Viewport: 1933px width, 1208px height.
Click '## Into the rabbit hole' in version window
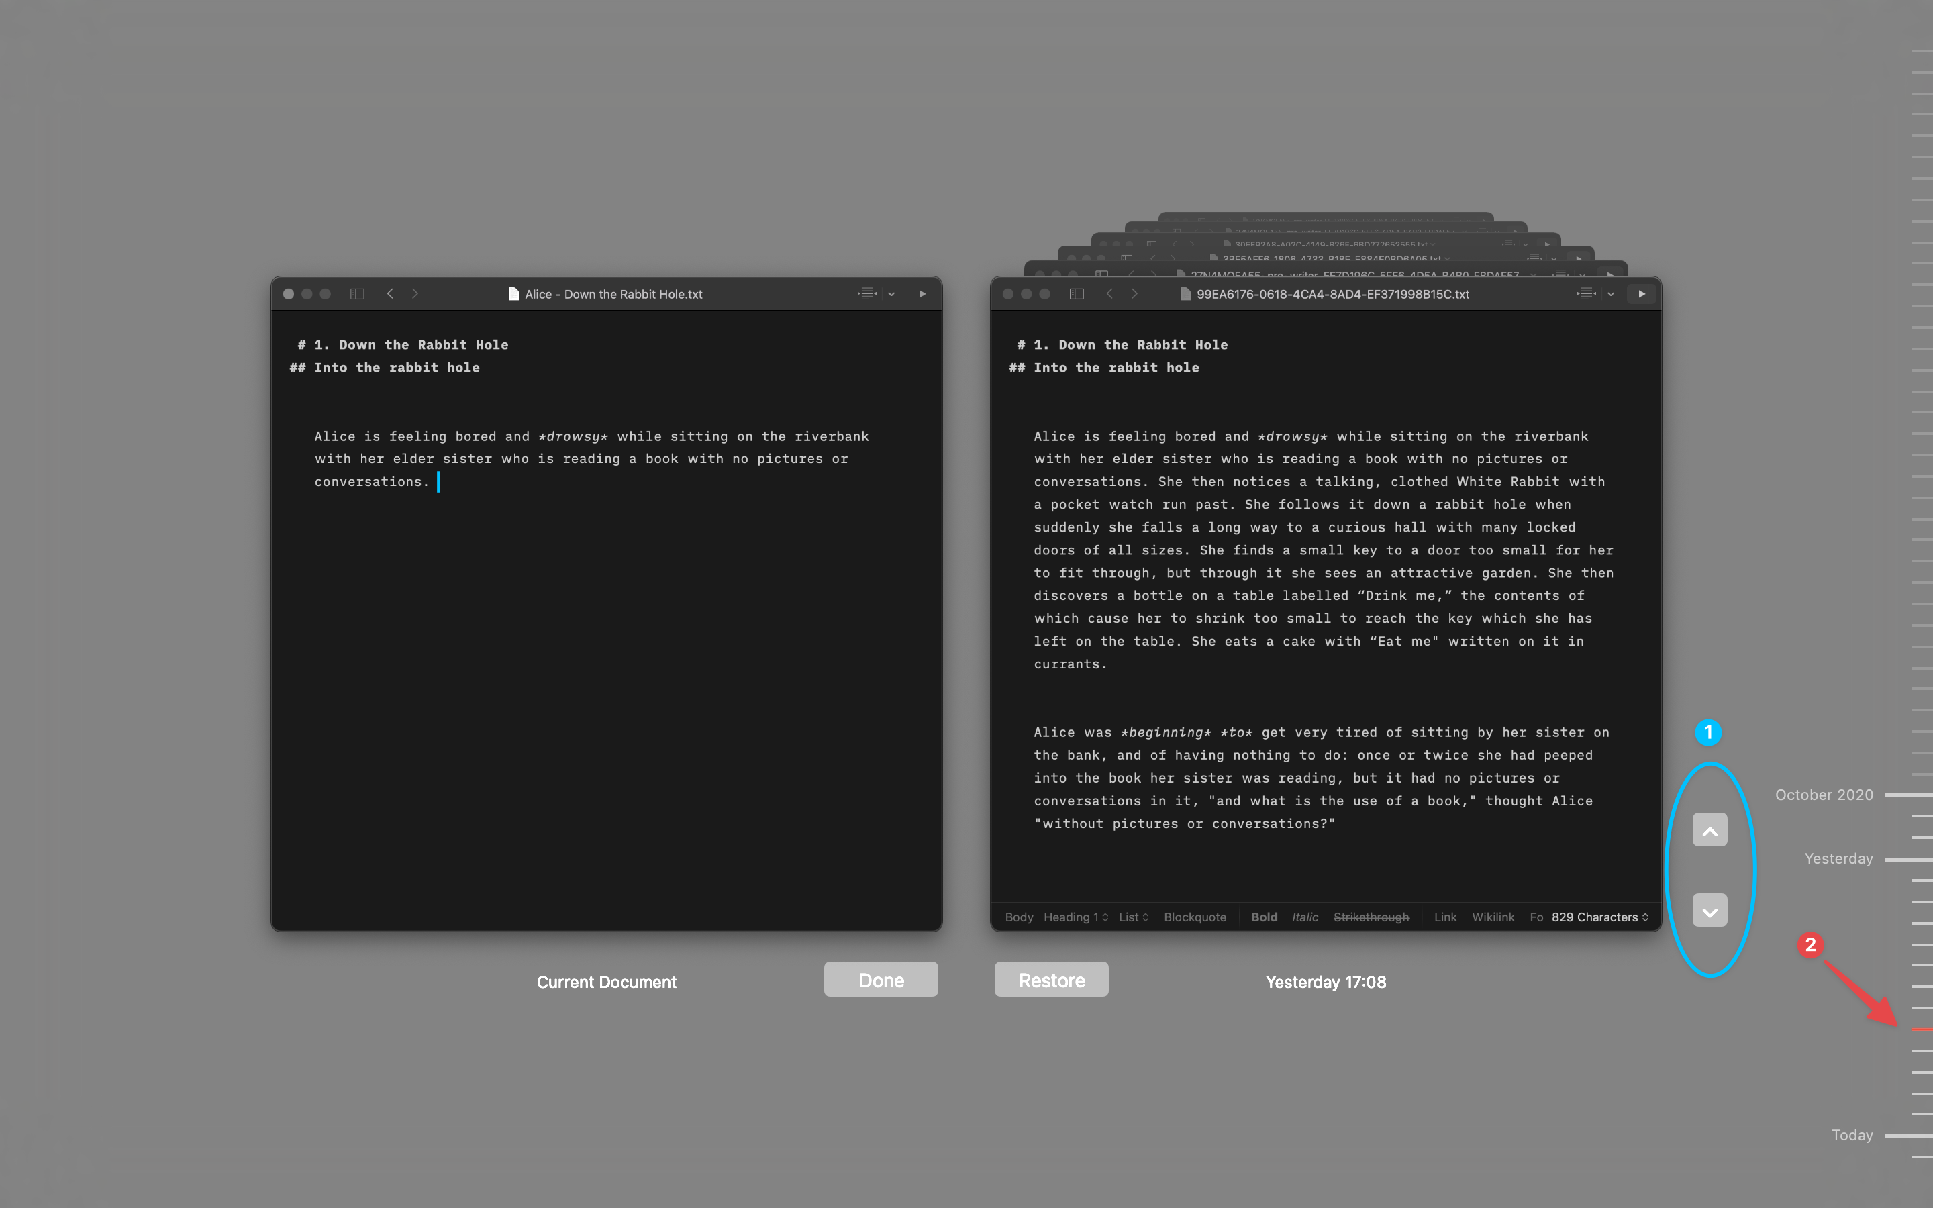[x=1104, y=368]
